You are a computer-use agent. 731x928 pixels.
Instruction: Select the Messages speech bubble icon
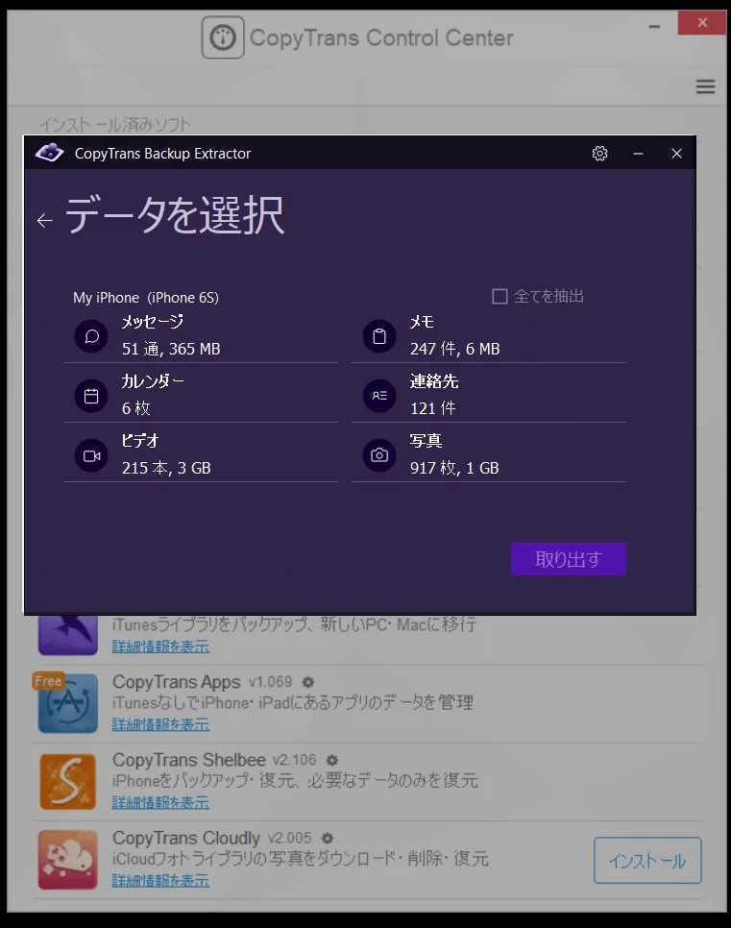[x=92, y=336]
